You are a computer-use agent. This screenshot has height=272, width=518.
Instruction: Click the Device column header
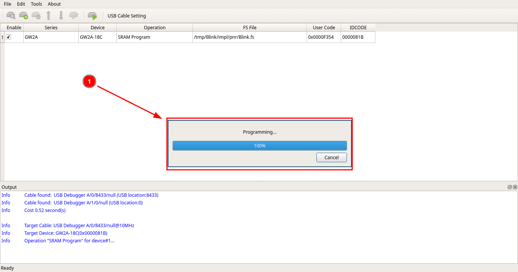tap(98, 27)
